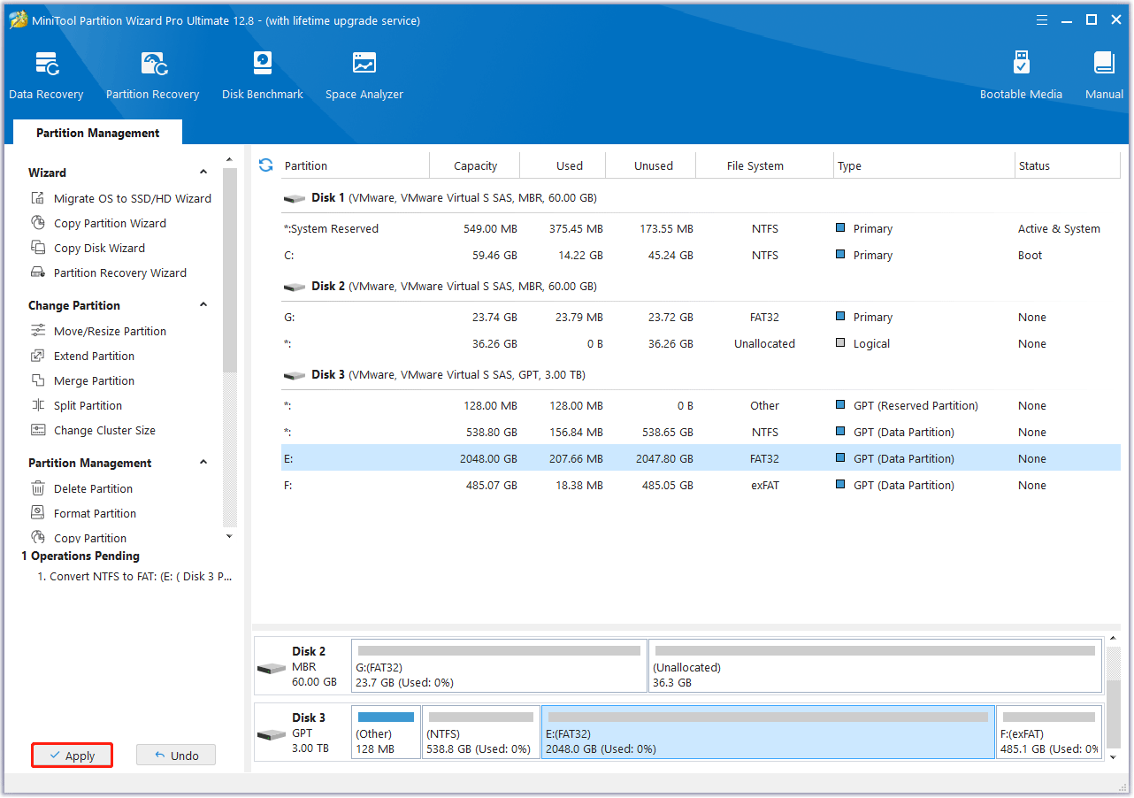Choose Change Cluster Size
The image size is (1134, 798).
pos(93,430)
